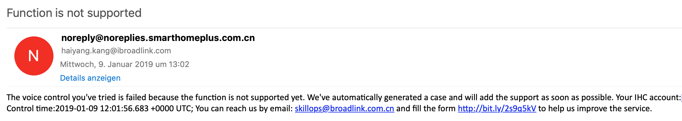The width and height of the screenshot is (682, 121).
Task: Open the Details anzeigen link
Action: tap(90, 78)
